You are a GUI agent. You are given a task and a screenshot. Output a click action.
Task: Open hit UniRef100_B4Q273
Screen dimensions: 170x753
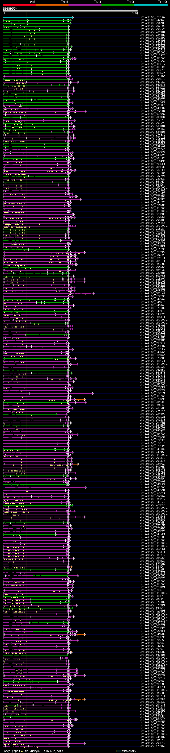[x=152, y=85]
